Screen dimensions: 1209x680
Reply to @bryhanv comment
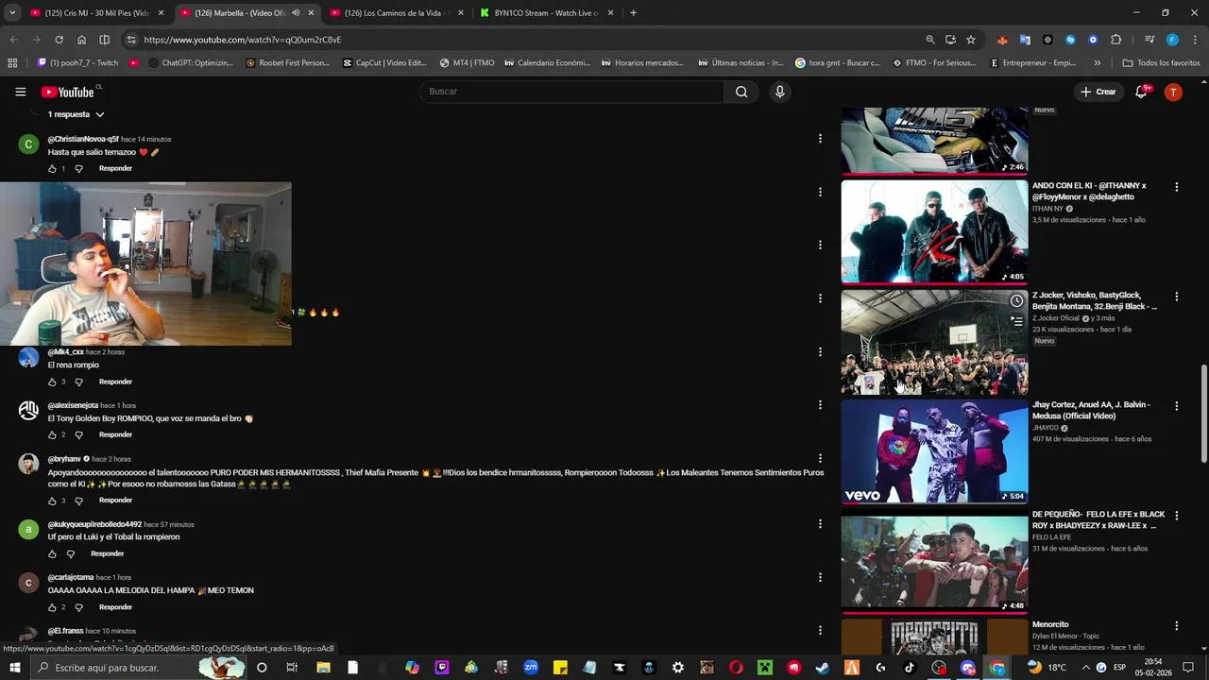pos(115,501)
